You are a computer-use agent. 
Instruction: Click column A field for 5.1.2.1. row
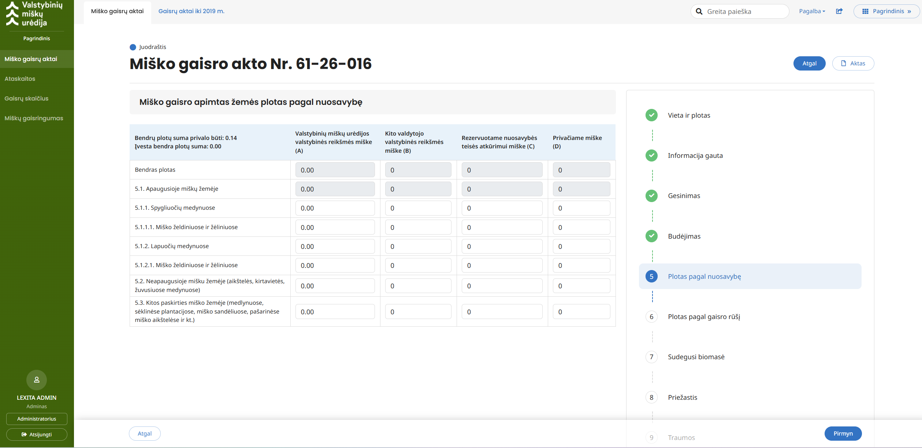click(335, 265)
